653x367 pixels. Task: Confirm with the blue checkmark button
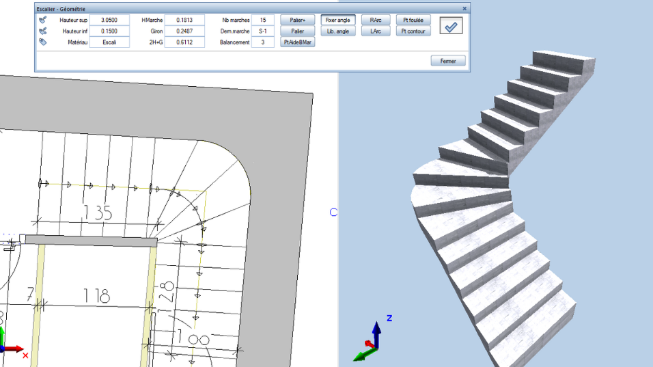(451, 26)
